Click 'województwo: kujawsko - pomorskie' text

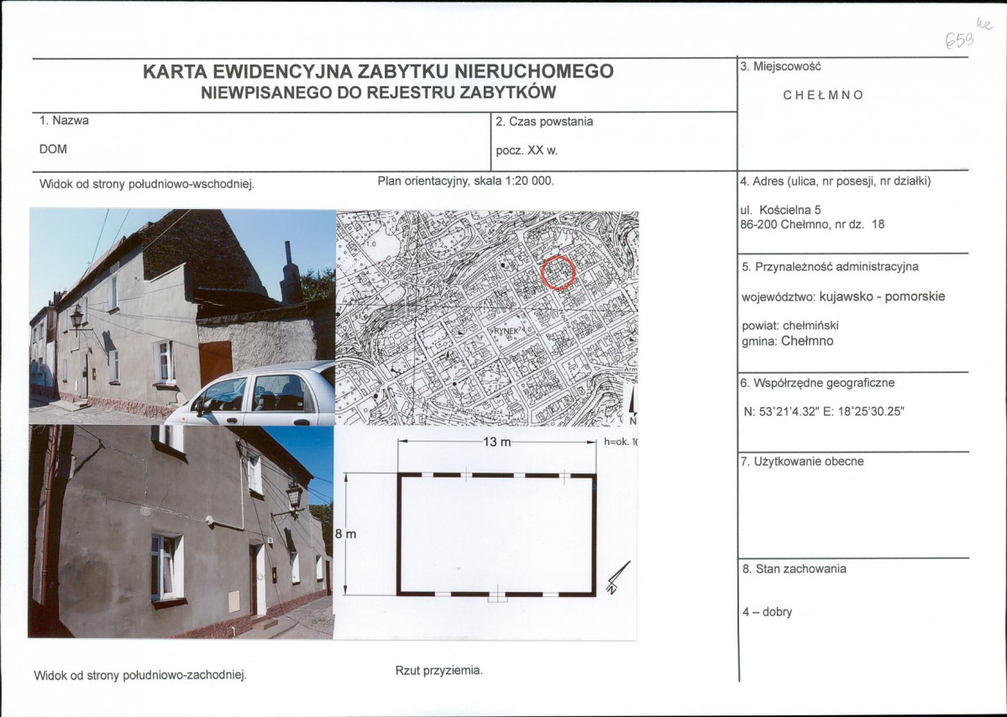click(843, 297)
